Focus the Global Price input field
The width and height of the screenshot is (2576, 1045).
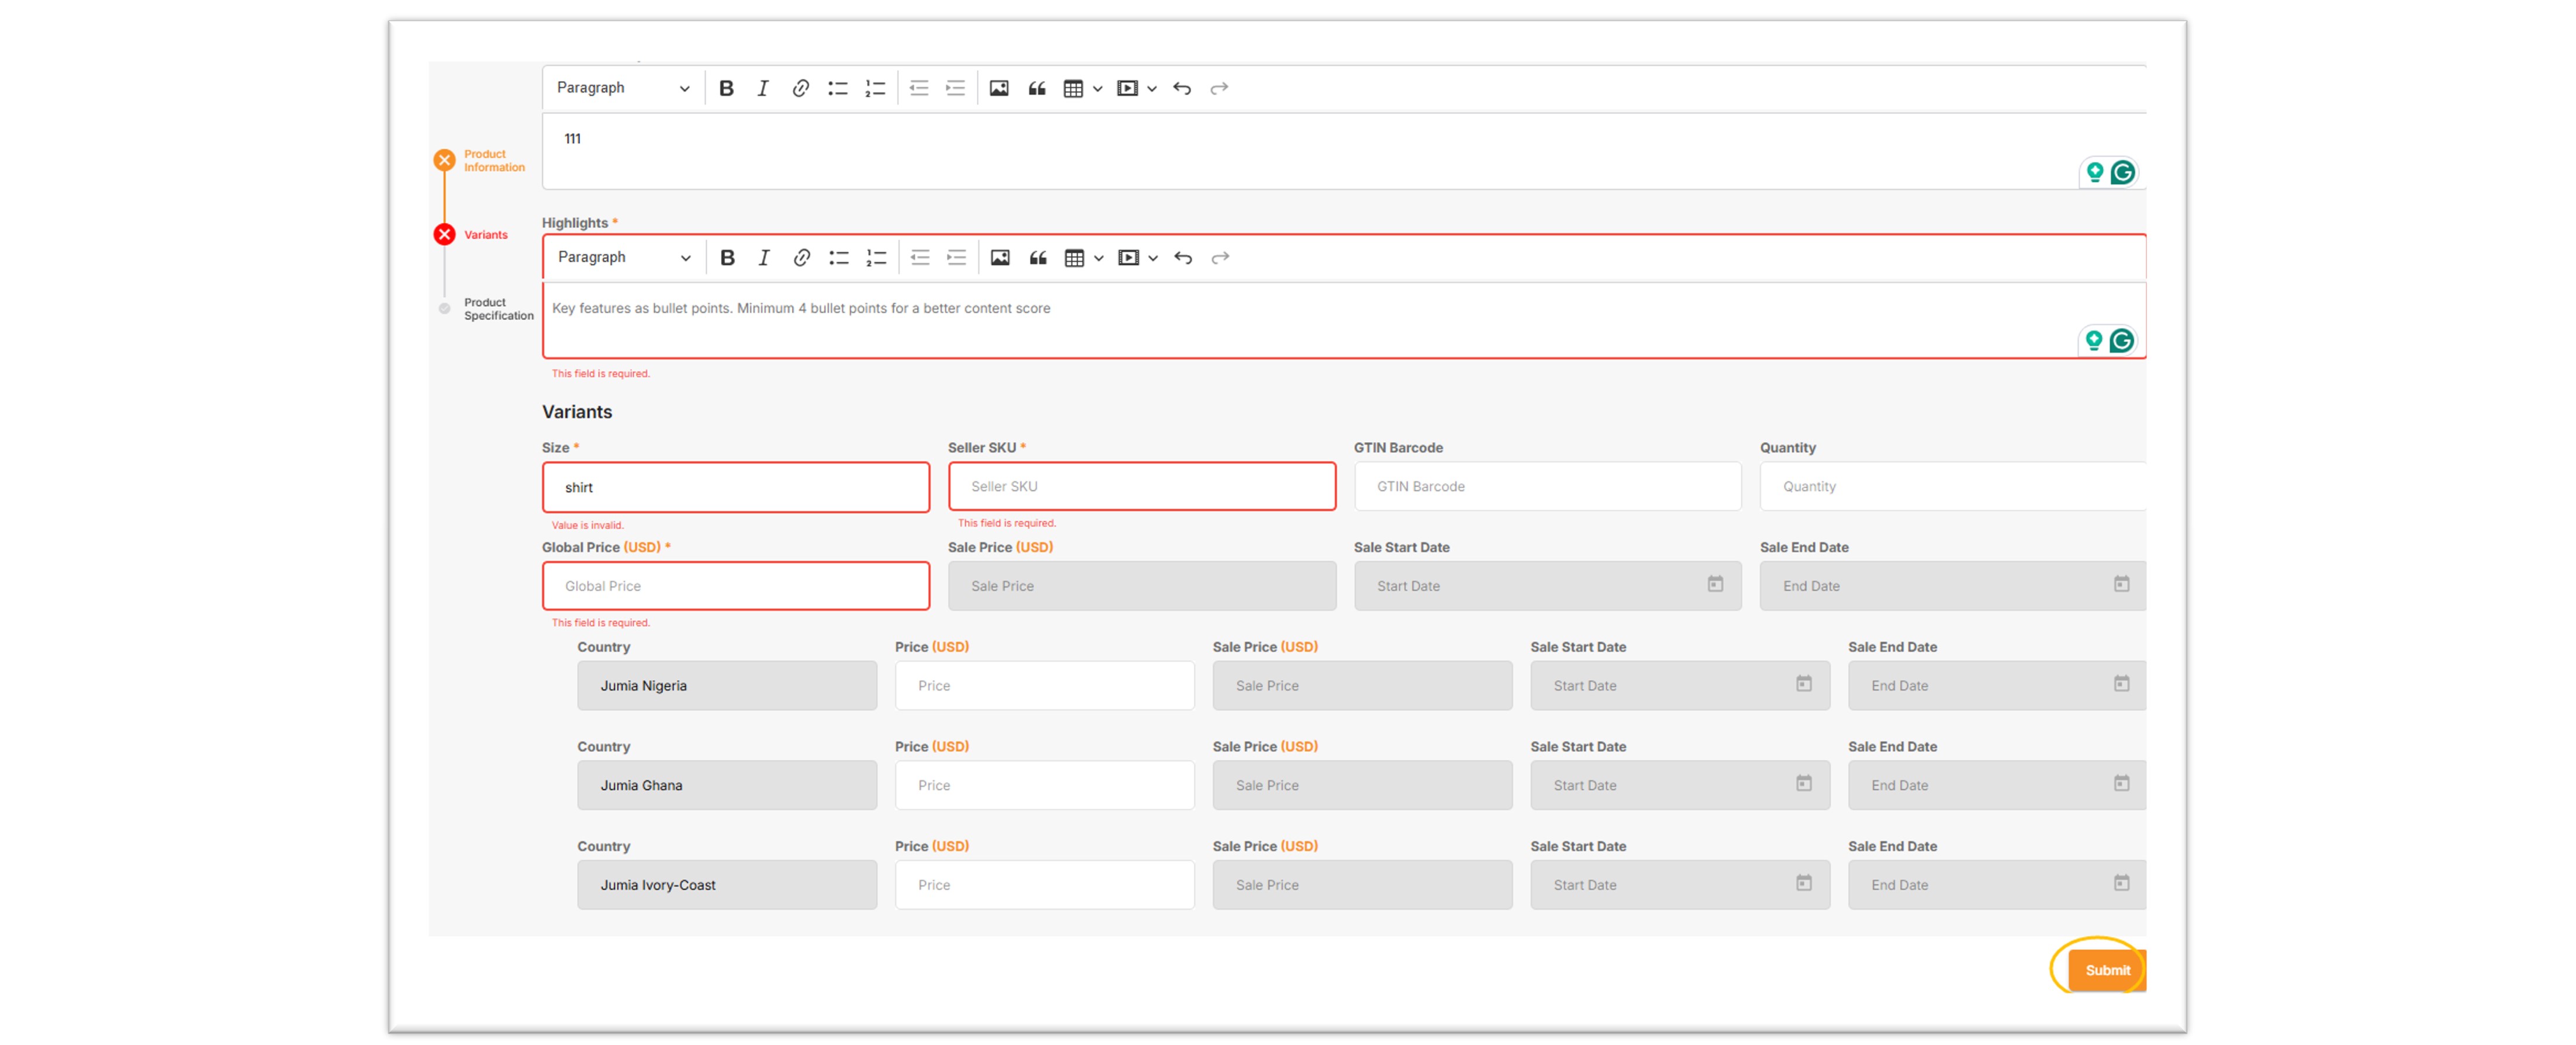coord(735,585)
